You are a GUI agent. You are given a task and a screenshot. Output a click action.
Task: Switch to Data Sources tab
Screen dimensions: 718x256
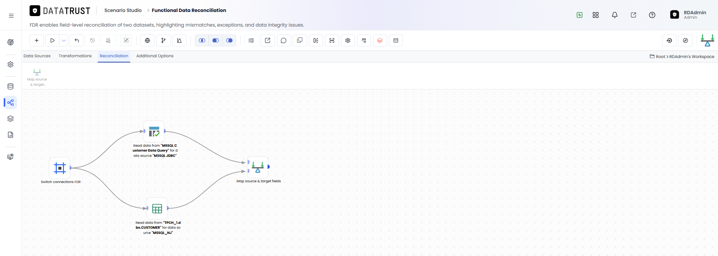click(x=37, y=56)
